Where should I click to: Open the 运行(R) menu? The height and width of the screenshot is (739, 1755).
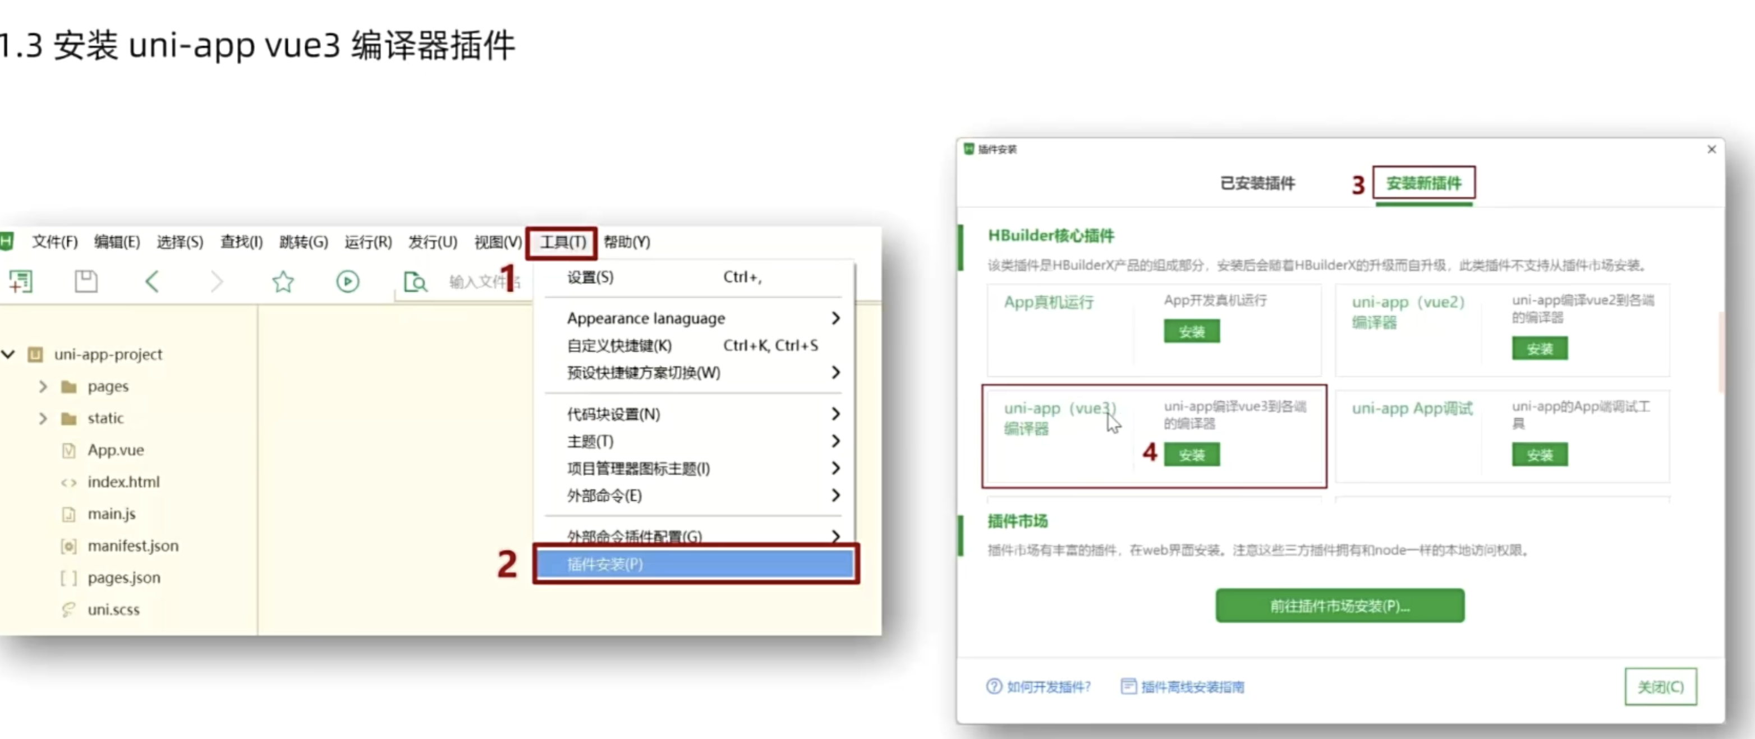tap(368, 242)
